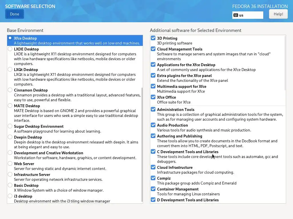Image resolution: width=293 pixels, height=219 pixels.
Task: Toggle D Development Tools and Libraries
Action: pos(153,200)
